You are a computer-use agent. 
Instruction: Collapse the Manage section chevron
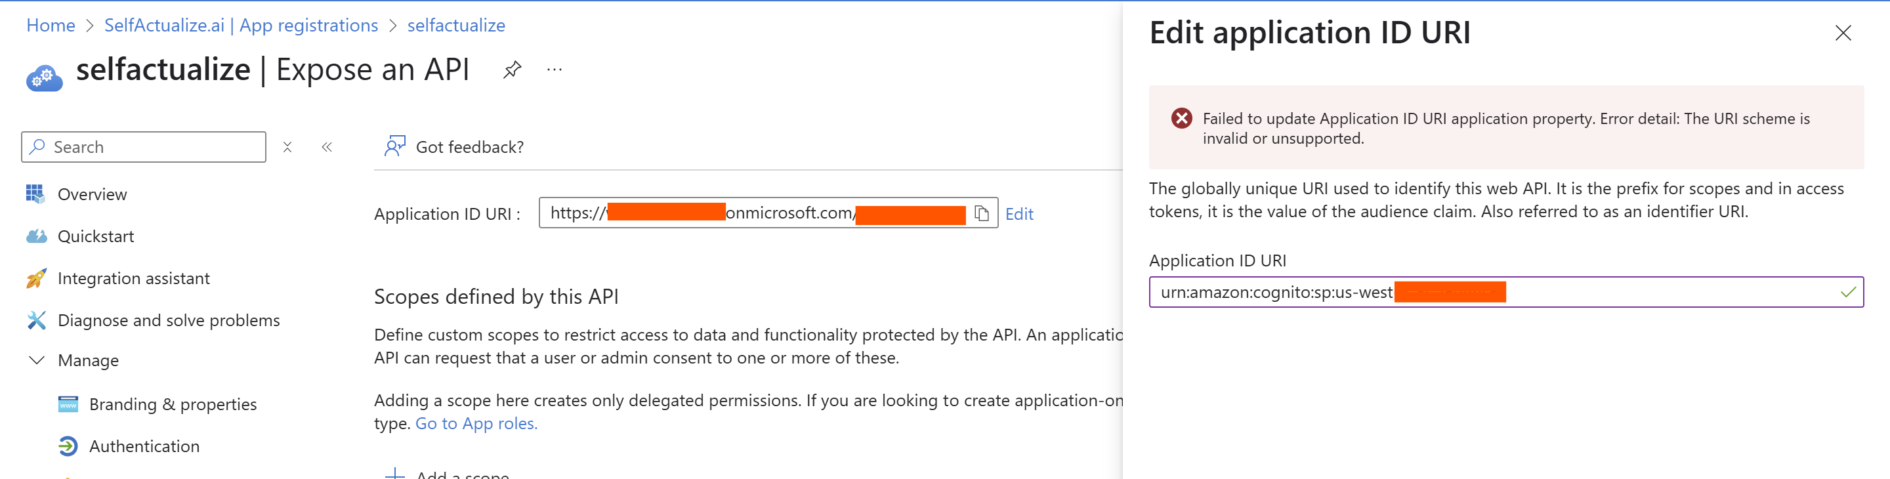[x=36, y=360]
